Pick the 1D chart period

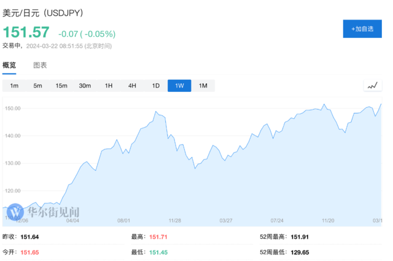click(x=156, y=86)
